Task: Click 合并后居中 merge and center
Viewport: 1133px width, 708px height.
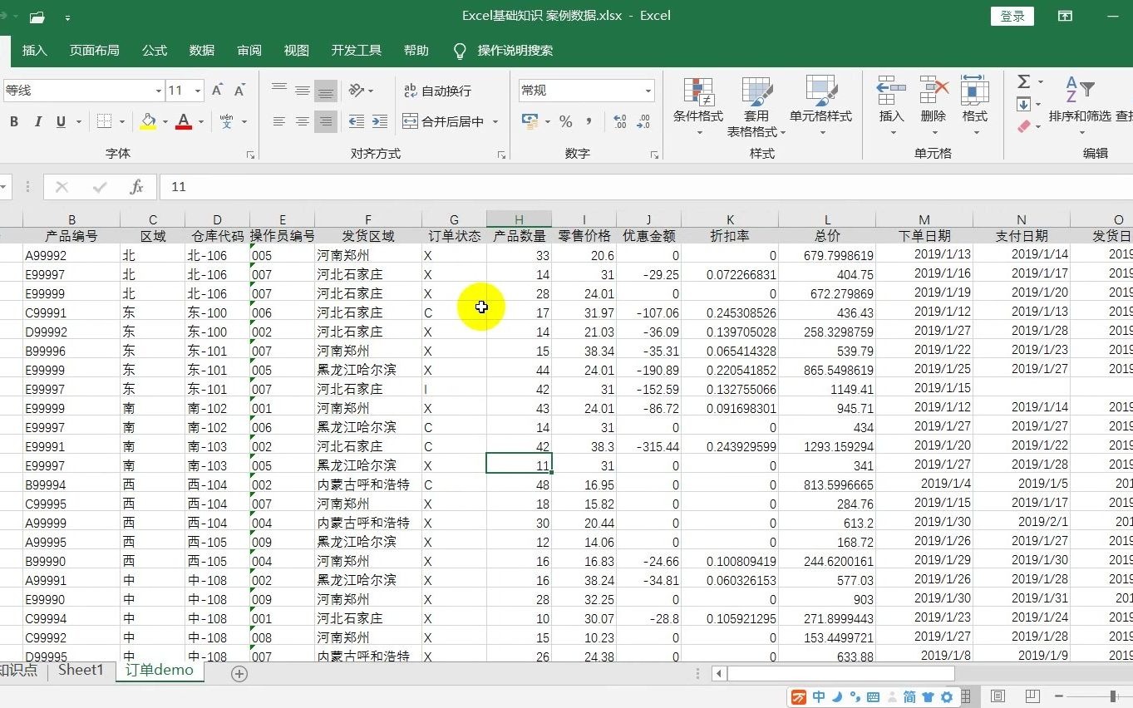Action: 444,122
